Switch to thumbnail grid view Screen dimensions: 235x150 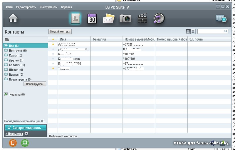[x=193, y=31]
